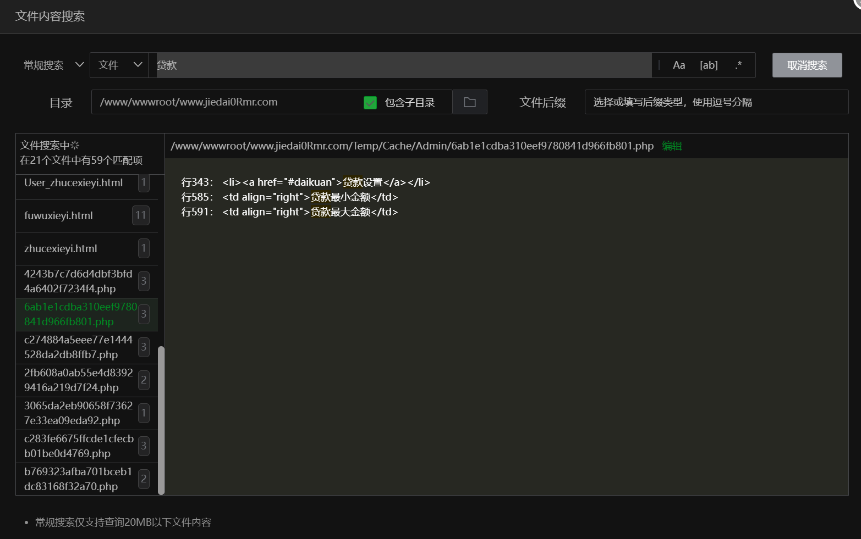Click the results list vertical scrollbar
The width and height of the screenshot is (861, 539).
(161, 420)
